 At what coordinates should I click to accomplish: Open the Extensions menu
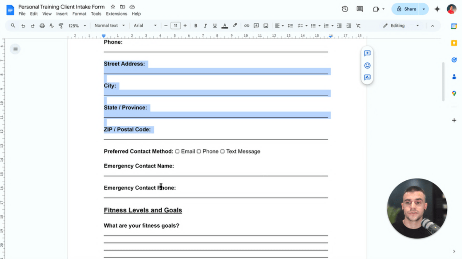[x=116, y=14]
